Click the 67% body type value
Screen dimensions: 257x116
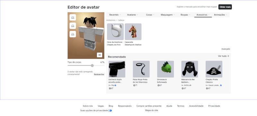click(x=102, y=62)
